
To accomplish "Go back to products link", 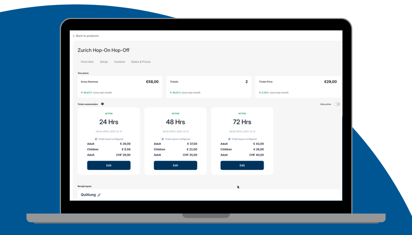I will click(86, 36).
